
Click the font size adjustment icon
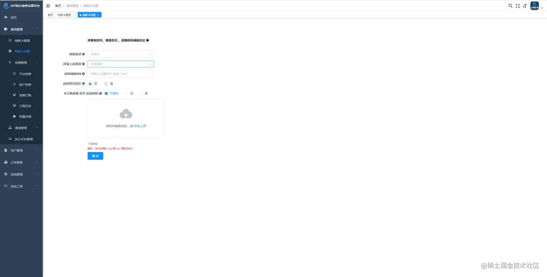click(x=525, y=6)
